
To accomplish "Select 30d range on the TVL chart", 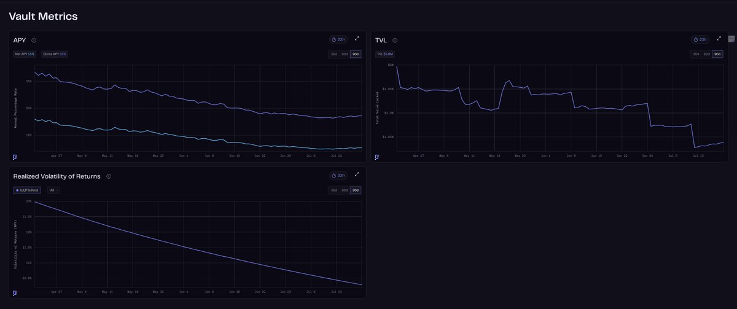I will point(696,54).
